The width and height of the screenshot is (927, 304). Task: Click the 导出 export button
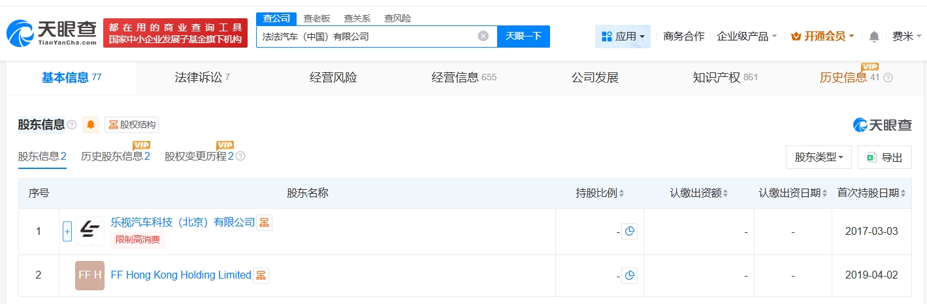pyautogui.click(x=885, y=157)
